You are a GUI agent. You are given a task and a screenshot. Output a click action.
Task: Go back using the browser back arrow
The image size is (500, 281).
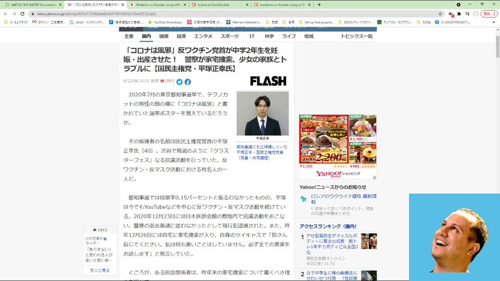5,14
